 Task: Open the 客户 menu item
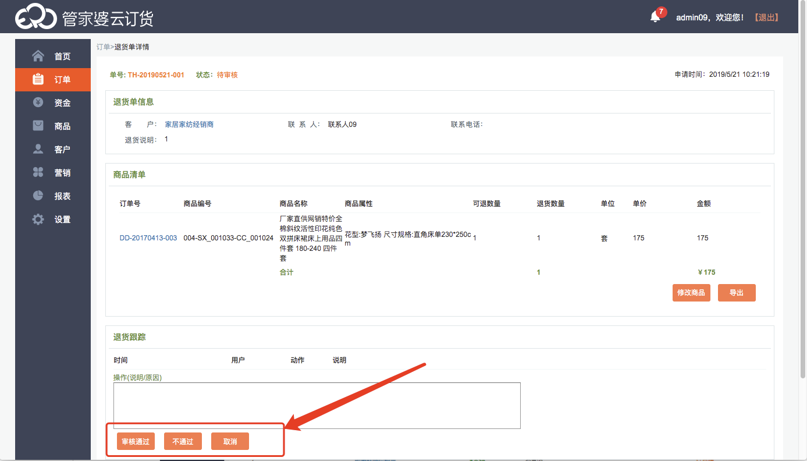[x=53, y=150]
